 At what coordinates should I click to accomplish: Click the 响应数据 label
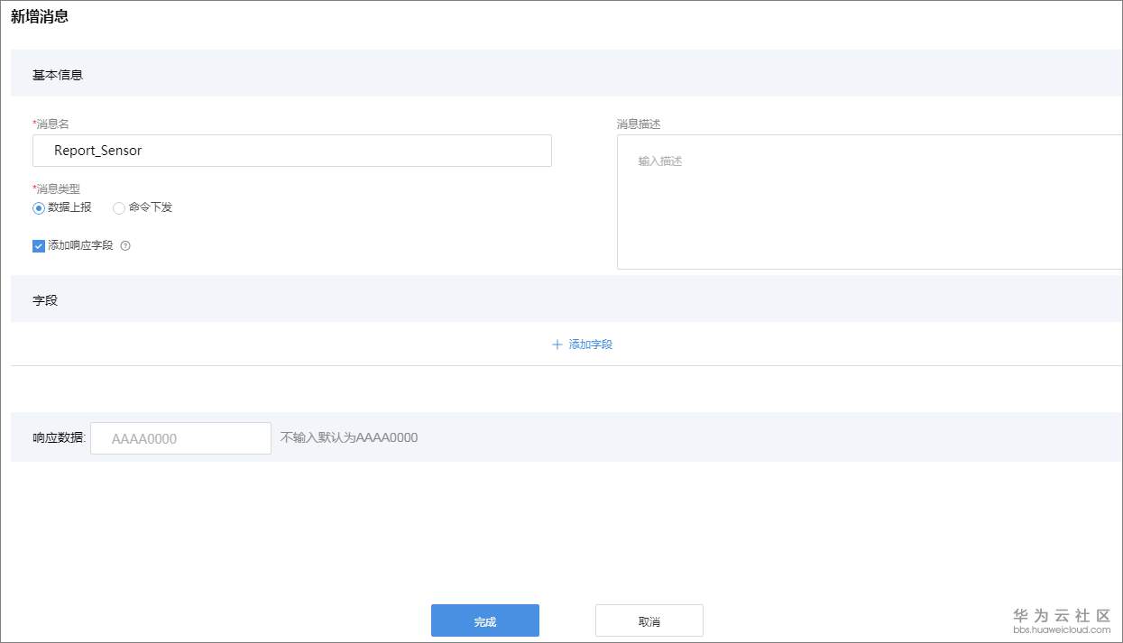[x=59, y=438]
